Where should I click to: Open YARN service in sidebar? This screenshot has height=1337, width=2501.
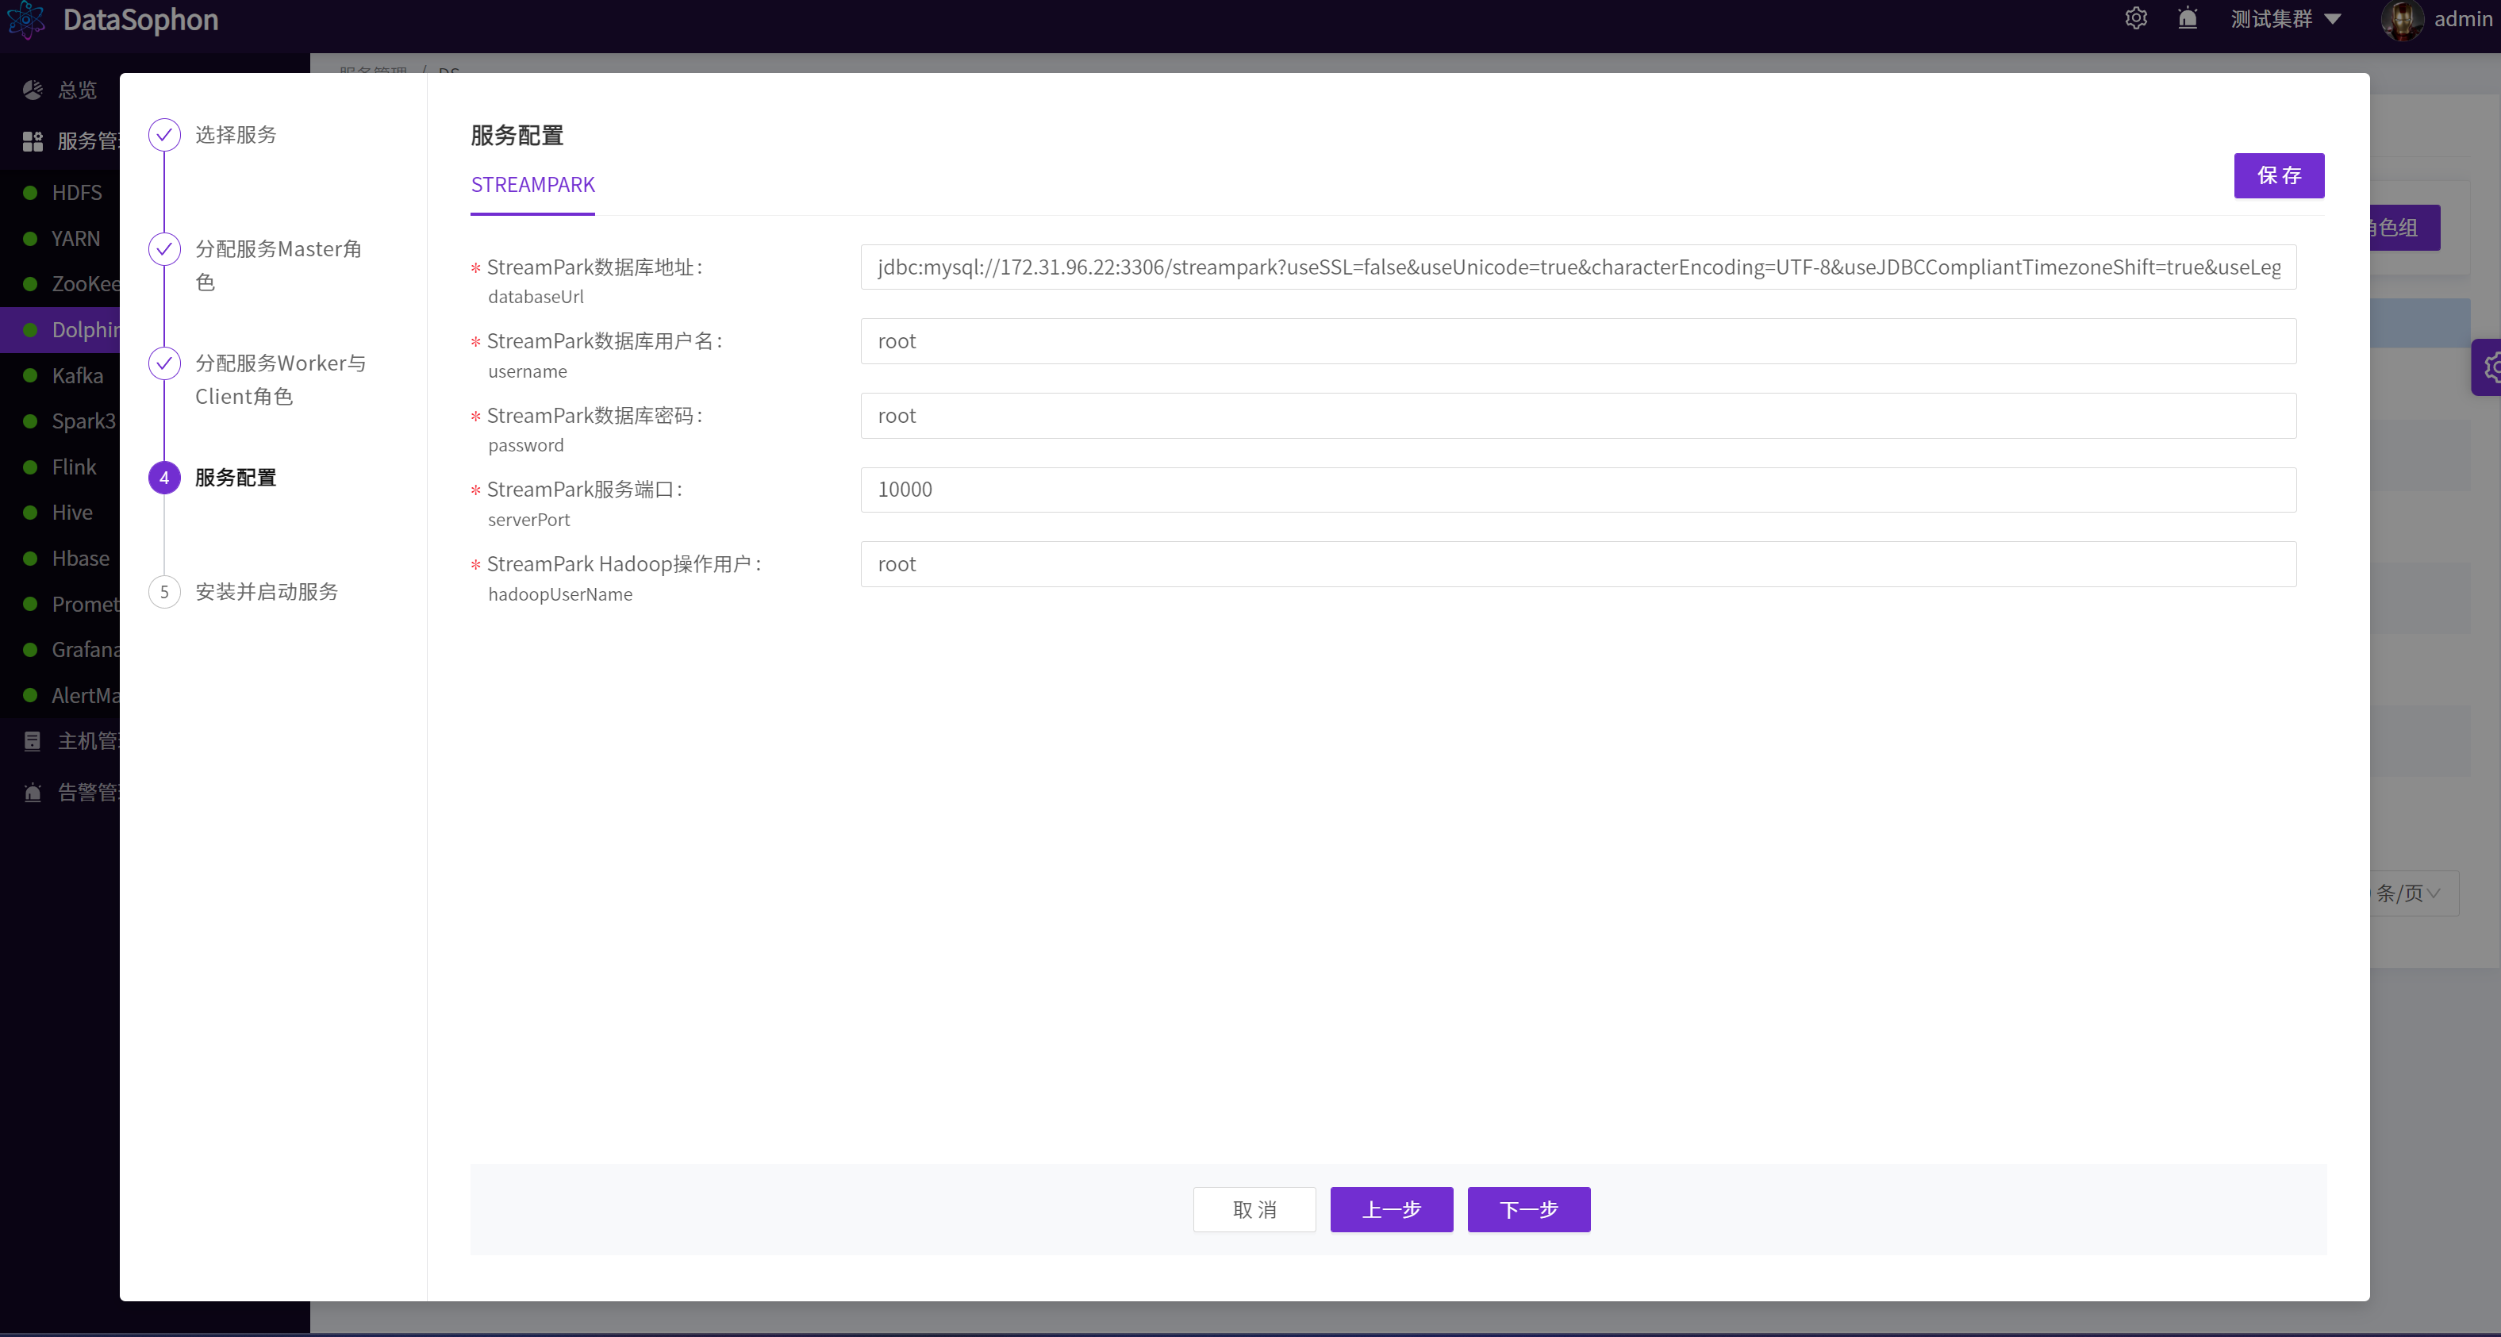click(x=75, y=238)
